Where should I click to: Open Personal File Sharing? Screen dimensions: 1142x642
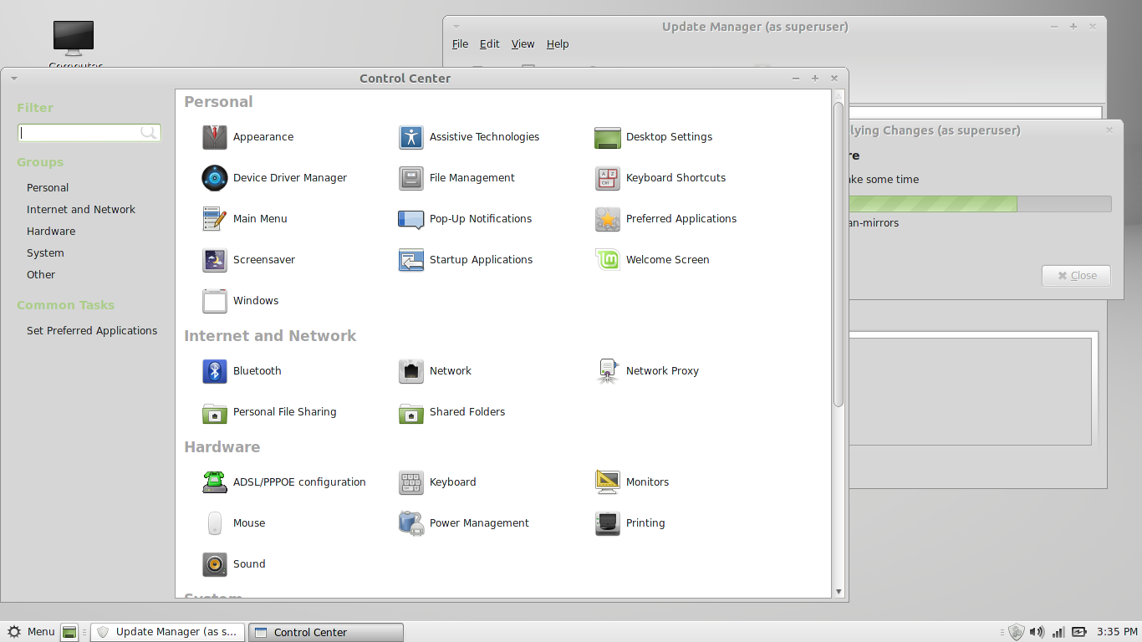pos(215,412)
